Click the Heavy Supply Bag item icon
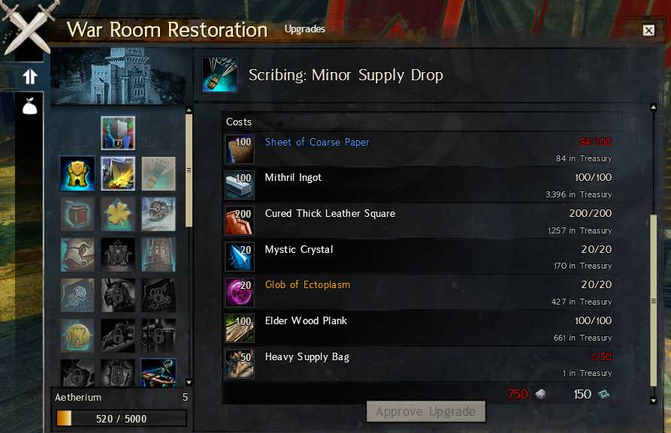This screenshot has height=433, width=671. click(x=240, y=364)
